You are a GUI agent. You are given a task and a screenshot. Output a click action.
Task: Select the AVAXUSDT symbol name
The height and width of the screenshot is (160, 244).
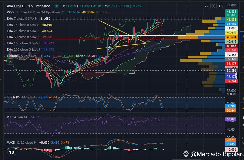coord(16,6)
